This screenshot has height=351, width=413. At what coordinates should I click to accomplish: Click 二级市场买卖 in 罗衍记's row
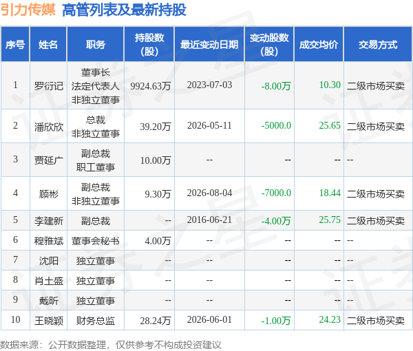coord(376,86)
